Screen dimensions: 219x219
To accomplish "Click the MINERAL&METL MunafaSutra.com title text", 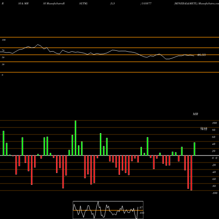I will coord(196,4).
